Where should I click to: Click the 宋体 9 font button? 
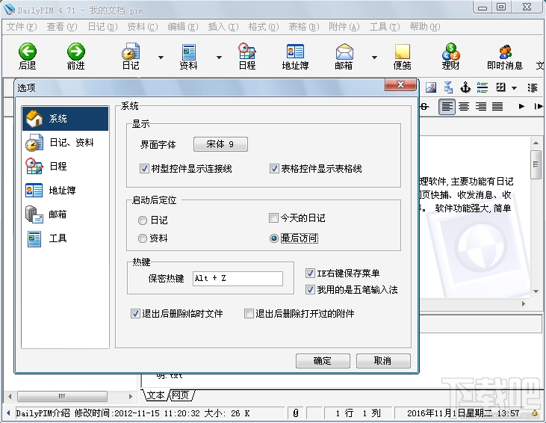(220, 144)
